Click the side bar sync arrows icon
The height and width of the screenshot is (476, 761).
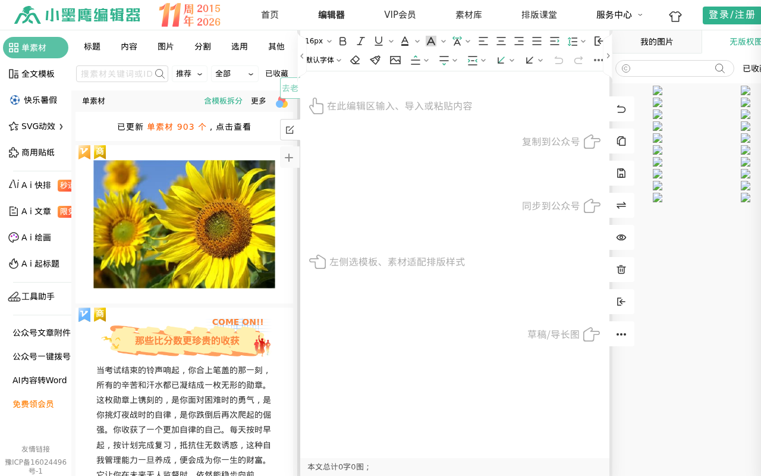point(621,205)
